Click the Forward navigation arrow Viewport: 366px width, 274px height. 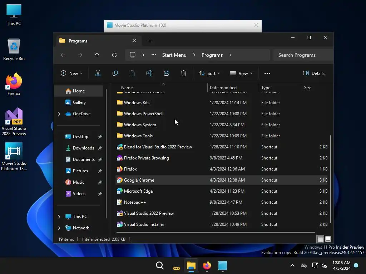click(x=80, y=55)
